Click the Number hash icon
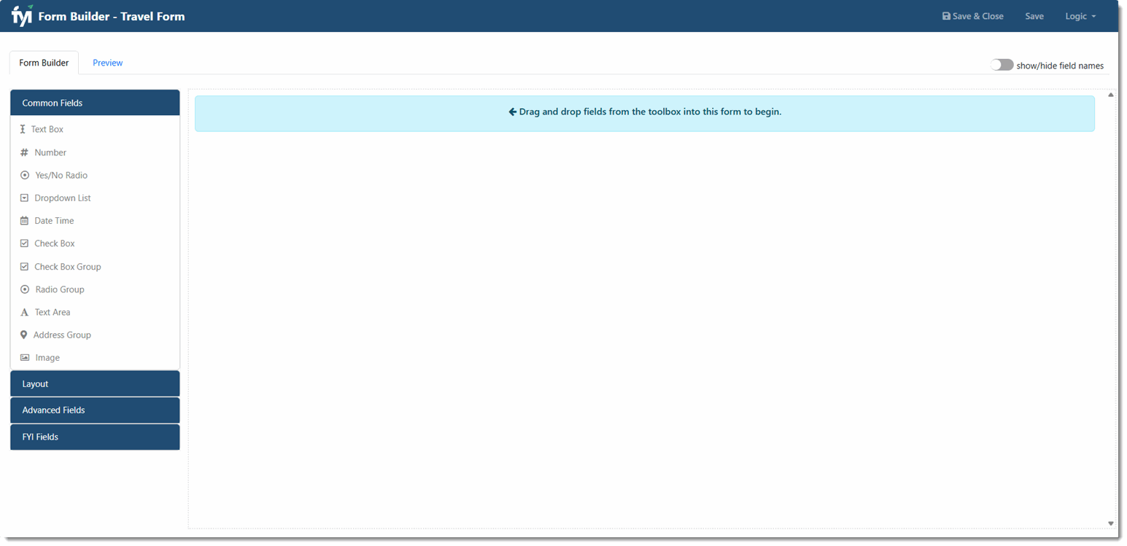Viewport: 1127px width, 546px height. pos(24,152)
